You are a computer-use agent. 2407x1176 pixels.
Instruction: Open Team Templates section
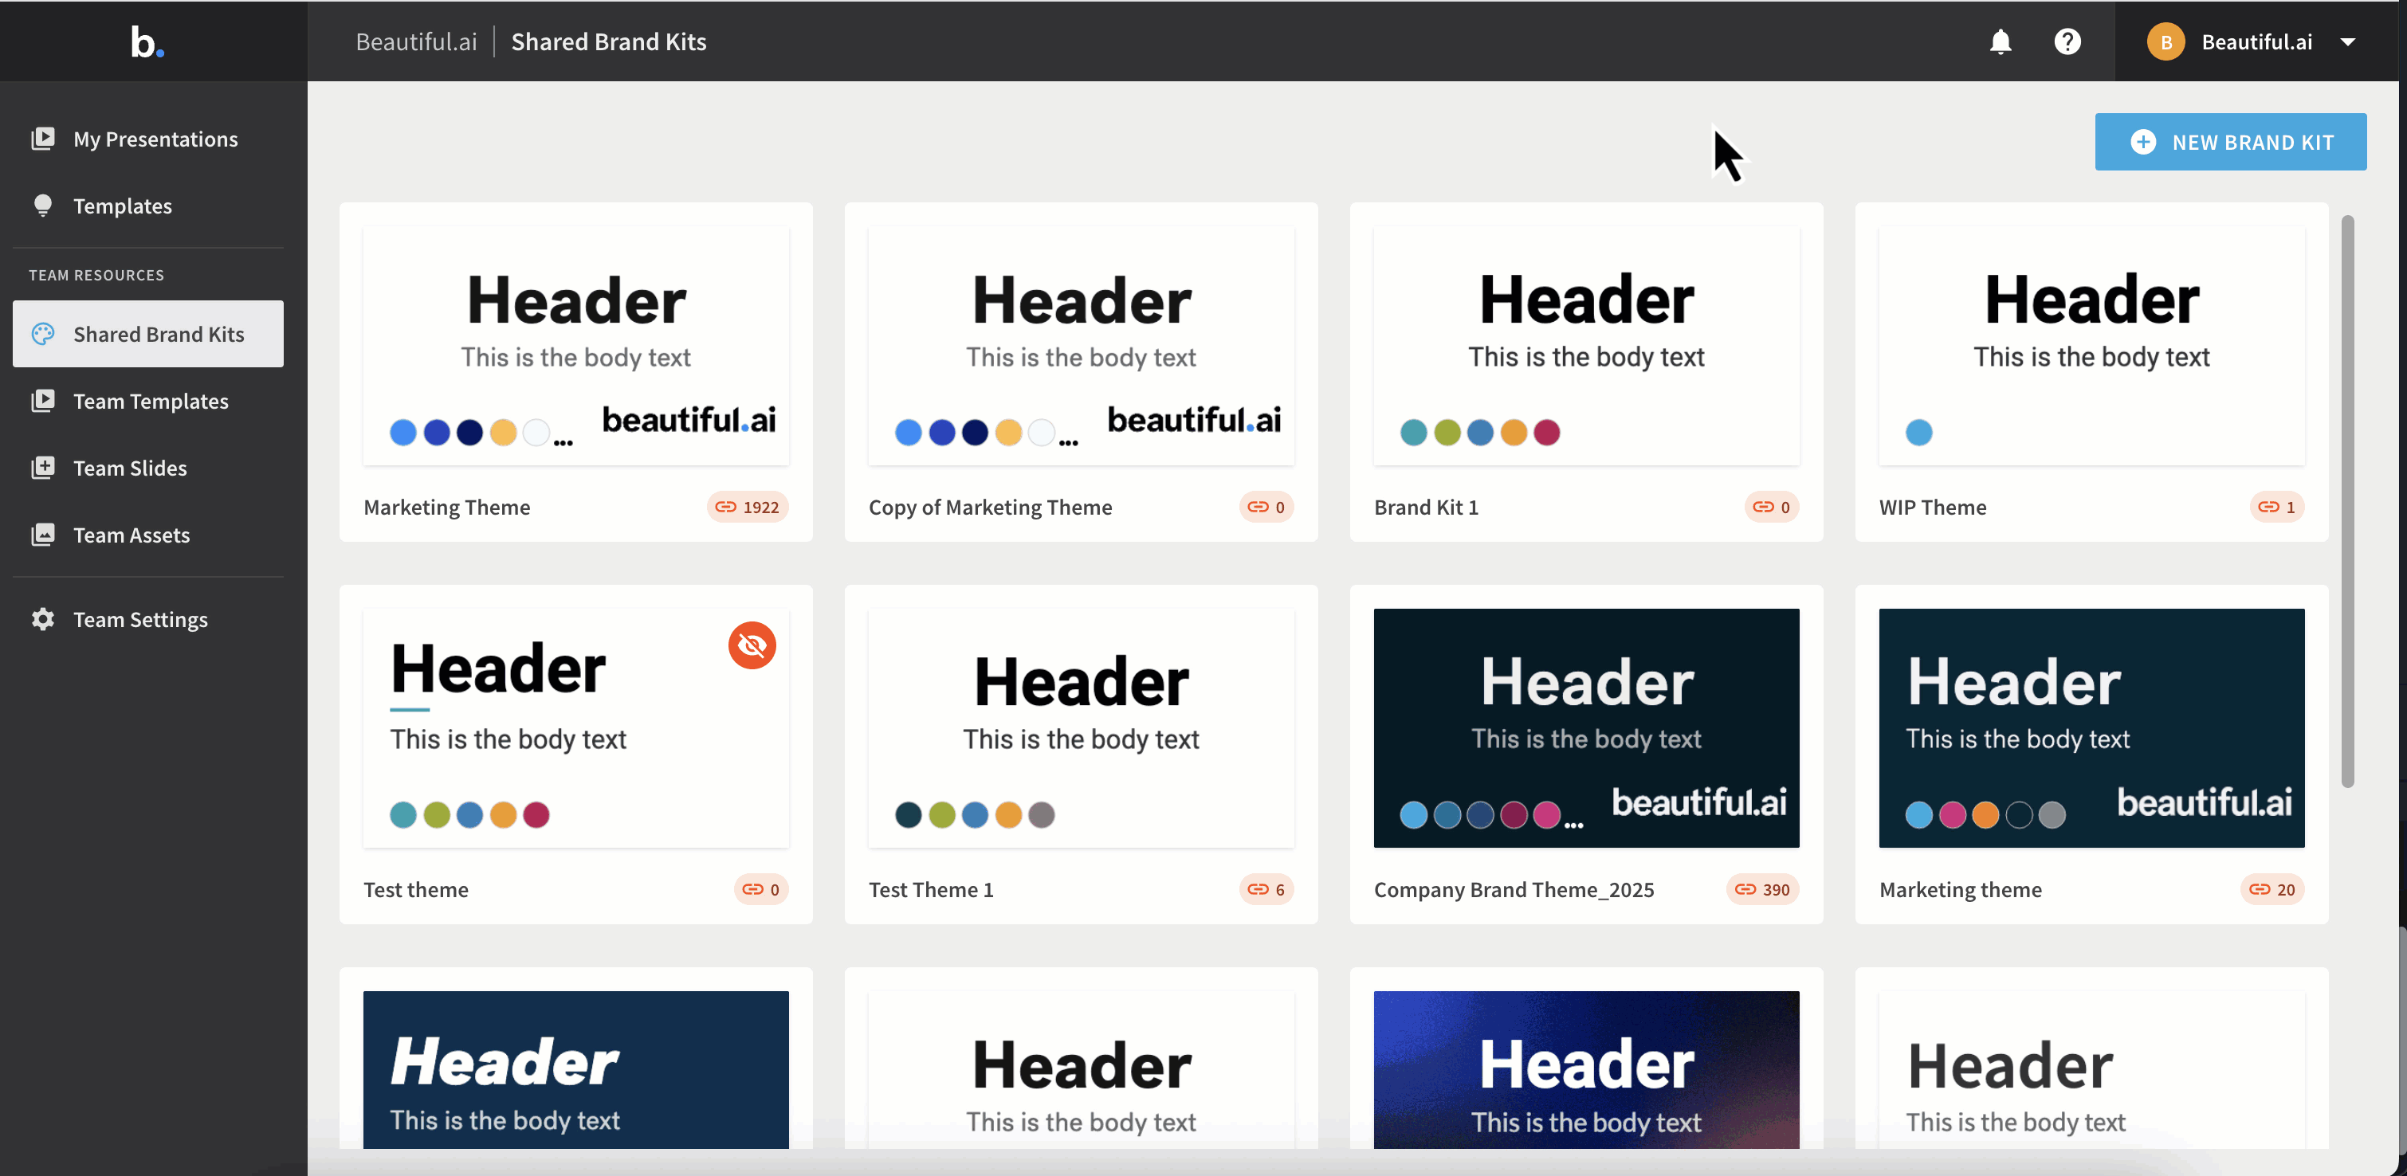tap(148, 401)
